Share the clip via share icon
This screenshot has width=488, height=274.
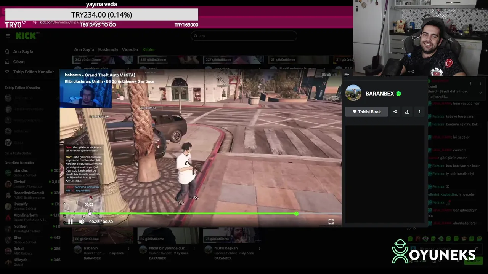tap(395, 112)
